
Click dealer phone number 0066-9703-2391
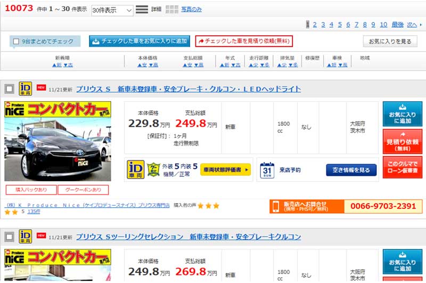(383, 206)
